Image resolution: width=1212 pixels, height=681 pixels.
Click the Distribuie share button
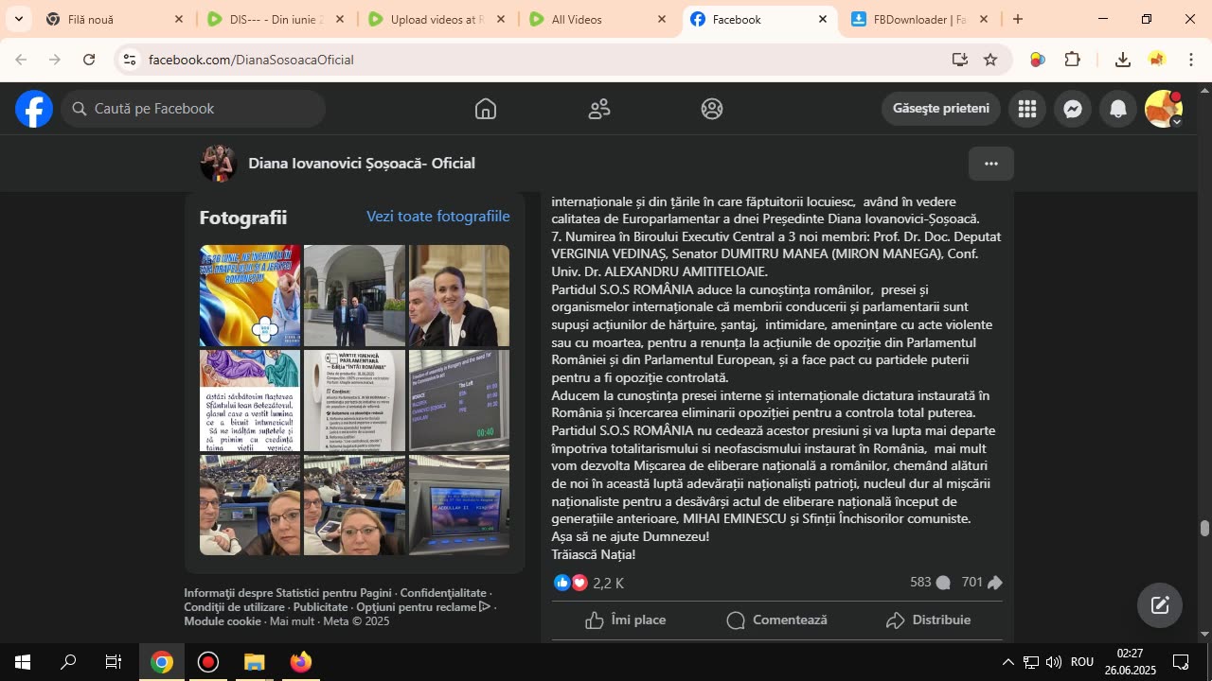928,620
